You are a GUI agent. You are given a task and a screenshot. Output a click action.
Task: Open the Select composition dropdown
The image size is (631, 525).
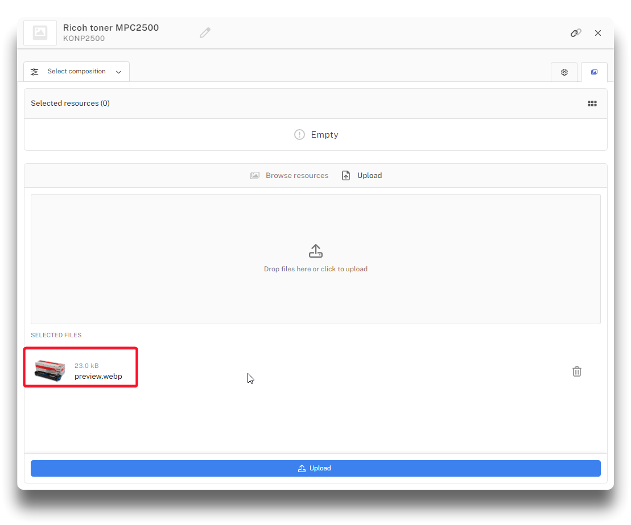coord(76,72)
